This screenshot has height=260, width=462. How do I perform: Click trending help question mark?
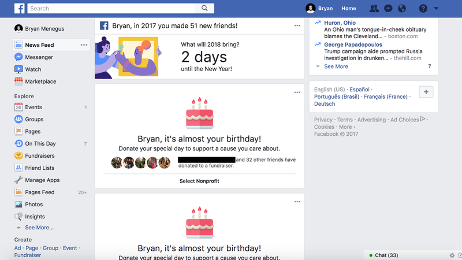click(430, 66)
